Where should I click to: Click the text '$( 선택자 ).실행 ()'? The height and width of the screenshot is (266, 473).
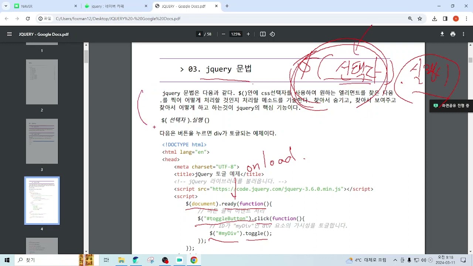(186, 120)
